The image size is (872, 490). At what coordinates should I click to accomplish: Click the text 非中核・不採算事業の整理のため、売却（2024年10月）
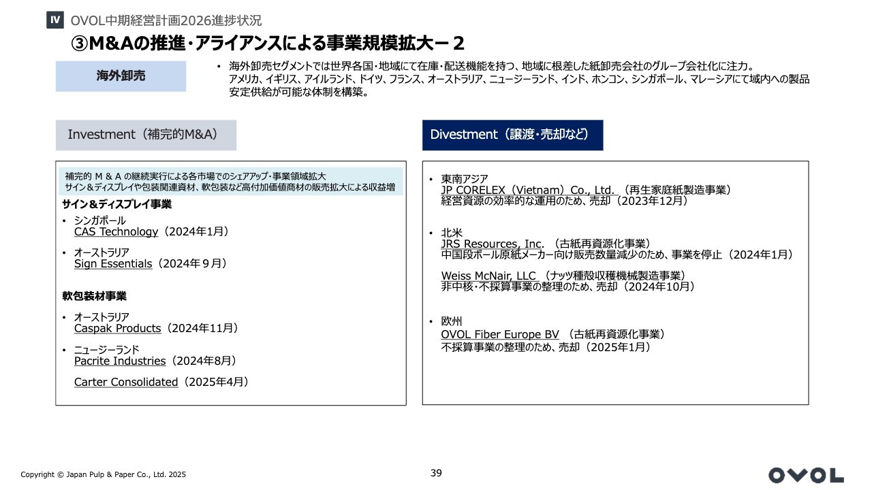(568, 287)
